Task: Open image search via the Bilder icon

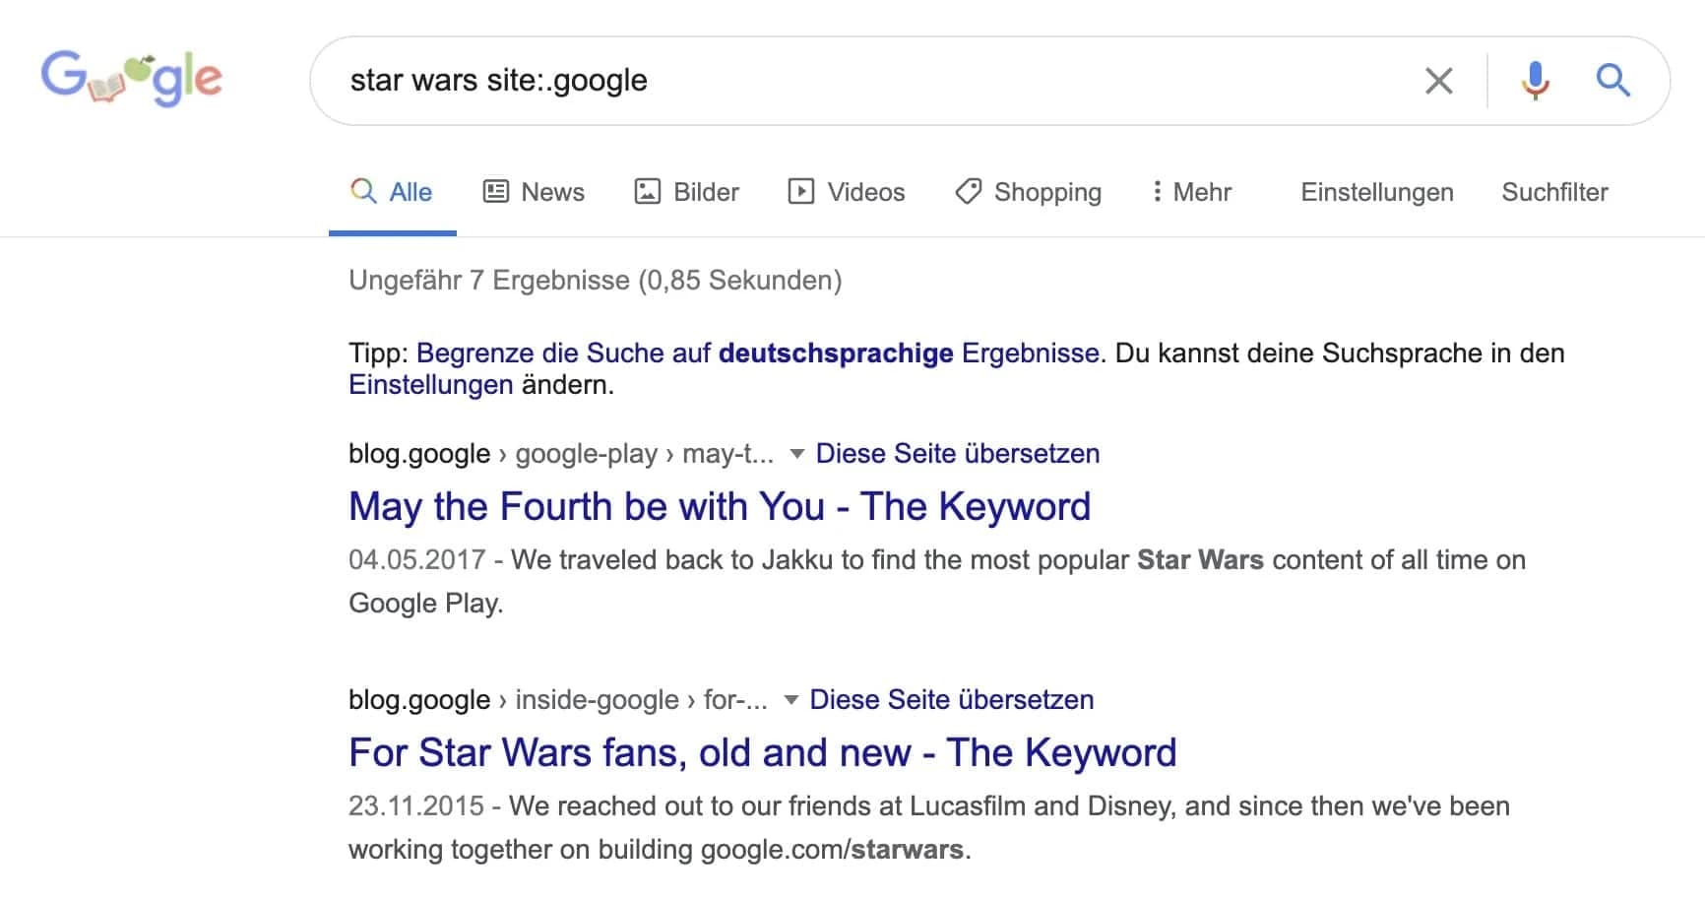Action: point(646,191)
